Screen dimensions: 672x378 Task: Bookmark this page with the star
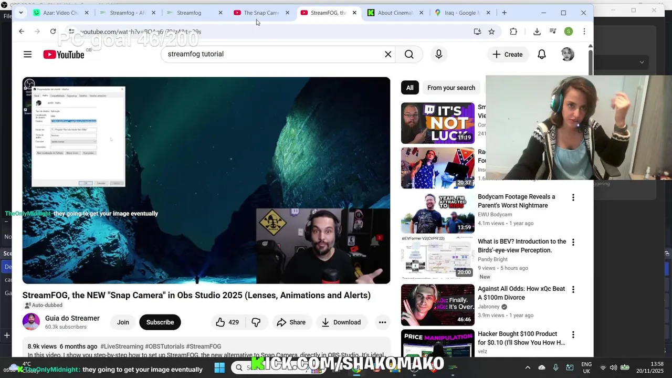[x=491, y=31]
